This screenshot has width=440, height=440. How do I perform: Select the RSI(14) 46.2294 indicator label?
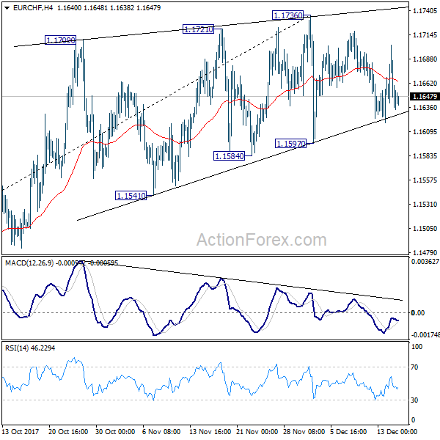pos(30,348)
